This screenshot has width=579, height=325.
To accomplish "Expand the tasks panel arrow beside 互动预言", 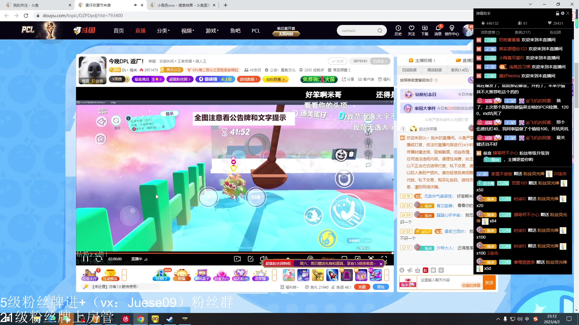I will (x=124, y=275).
